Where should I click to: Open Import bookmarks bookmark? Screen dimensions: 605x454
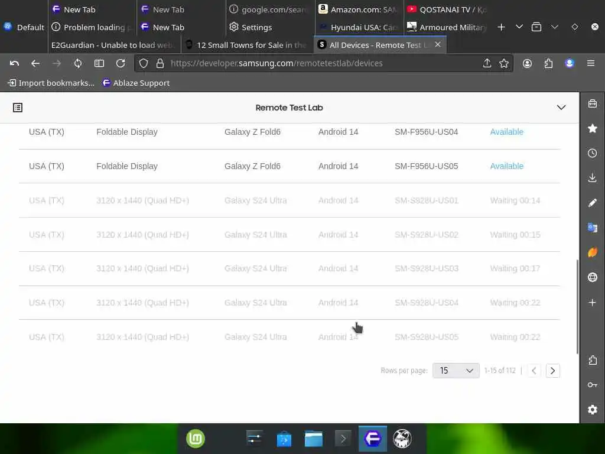coord(51,83)
